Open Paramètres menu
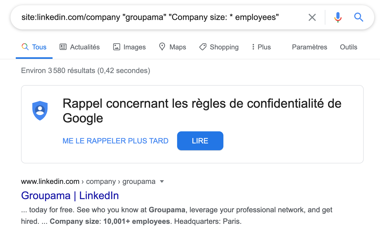This screenshot has width=380, height=238. [310, 47]
